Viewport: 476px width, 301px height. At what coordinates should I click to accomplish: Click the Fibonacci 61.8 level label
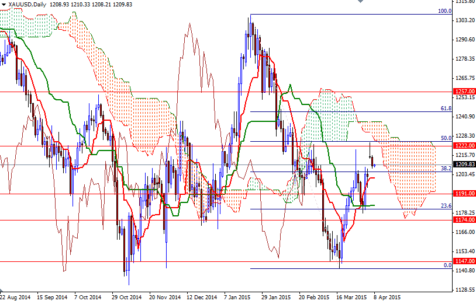click(x=446, y=108)
